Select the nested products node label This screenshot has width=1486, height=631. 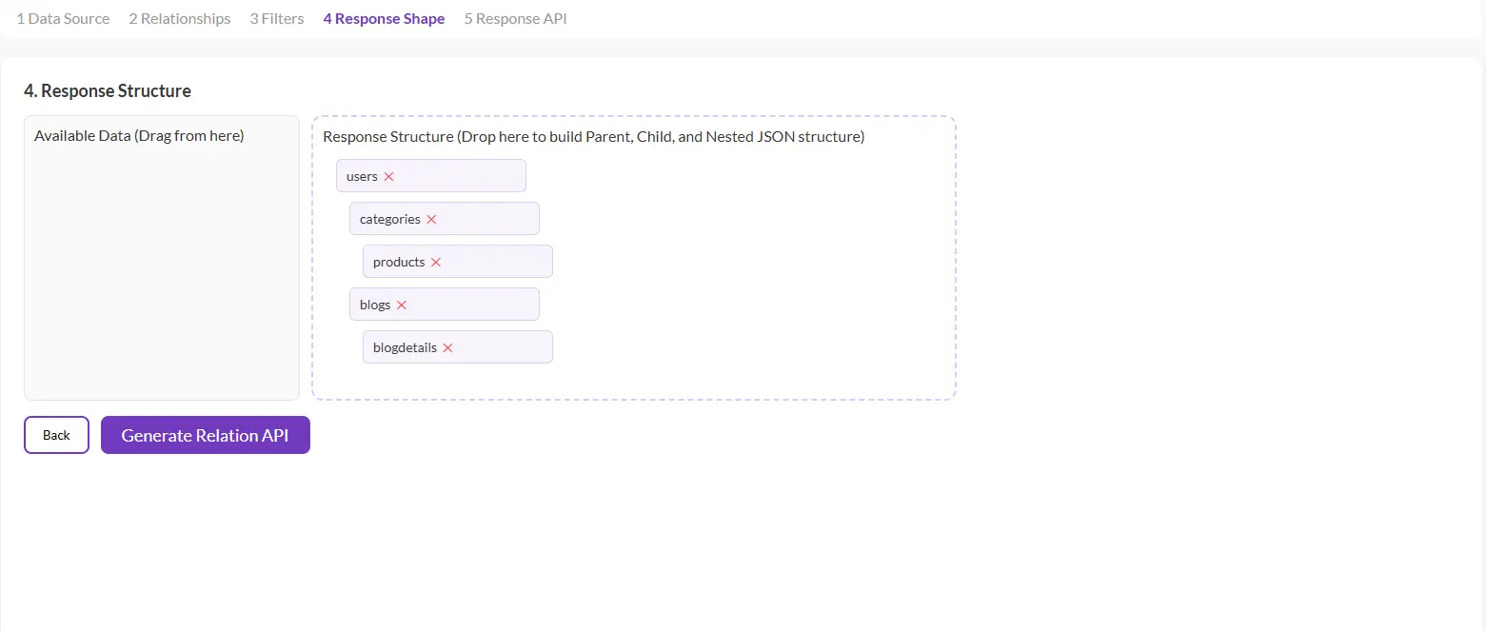pos(398,263)
